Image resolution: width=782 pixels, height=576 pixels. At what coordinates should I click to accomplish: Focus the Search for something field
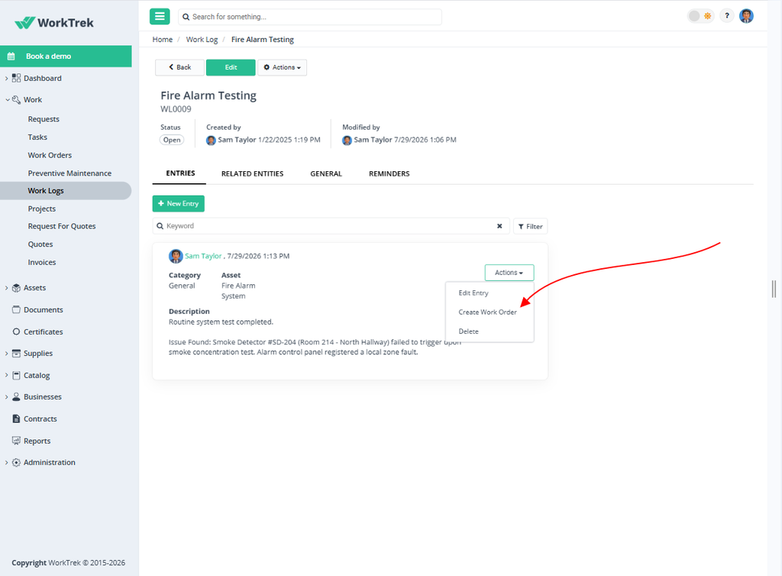point(310,17)
